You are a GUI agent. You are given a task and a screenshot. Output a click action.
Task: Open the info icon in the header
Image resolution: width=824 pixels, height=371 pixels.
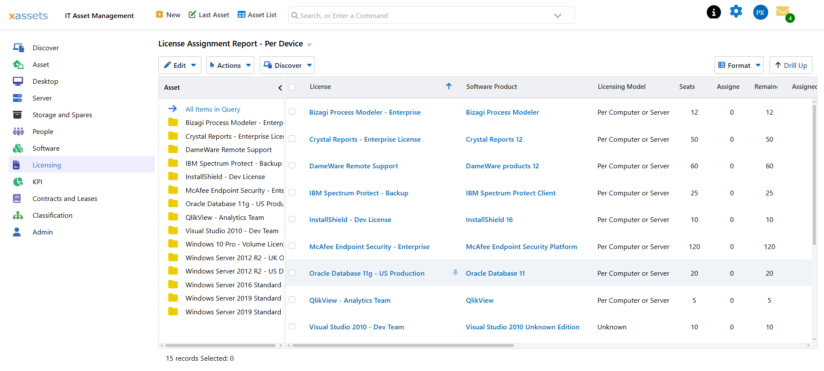tap(714, 12)
